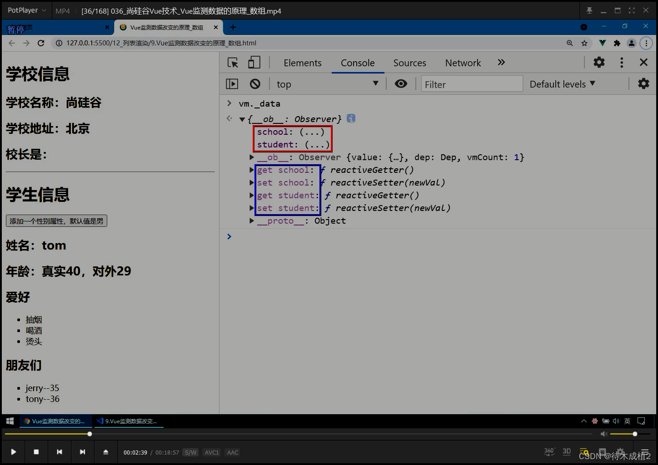Toggle PotPlayer fullscreen mode

coord(632,10)
